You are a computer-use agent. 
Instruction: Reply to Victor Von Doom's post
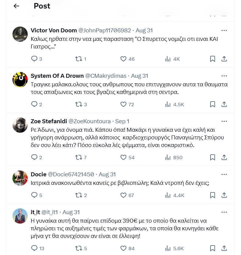[x=34, y=59]
